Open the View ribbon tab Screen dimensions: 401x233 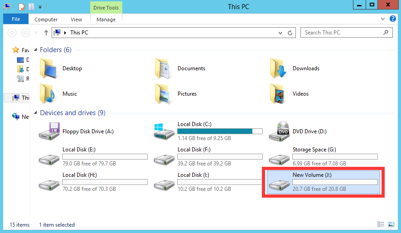[76, 19]
